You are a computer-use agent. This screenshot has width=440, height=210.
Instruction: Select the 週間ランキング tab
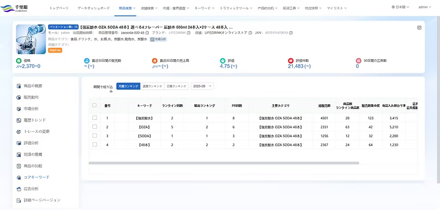[152, 86]
